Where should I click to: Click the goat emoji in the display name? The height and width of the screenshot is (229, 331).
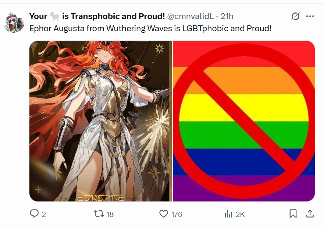(55, 16)
